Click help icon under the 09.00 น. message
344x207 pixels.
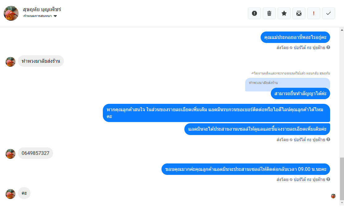click(328, 179)
